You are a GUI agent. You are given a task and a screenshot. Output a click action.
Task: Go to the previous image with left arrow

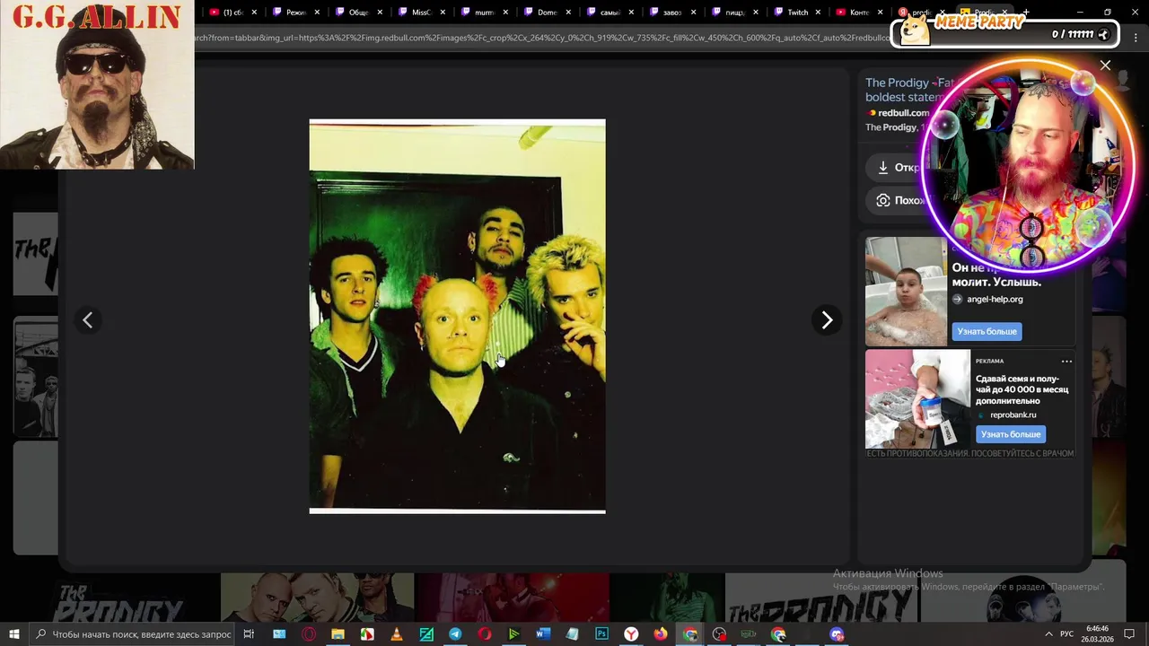[x=87, y=320]
